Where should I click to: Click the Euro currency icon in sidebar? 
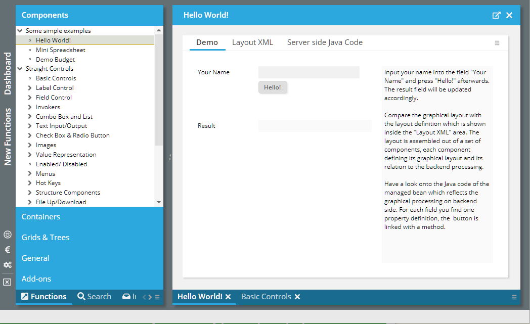7,250
